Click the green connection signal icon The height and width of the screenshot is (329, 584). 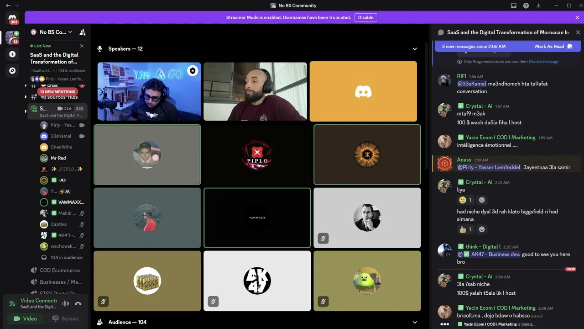pos(12,303)
